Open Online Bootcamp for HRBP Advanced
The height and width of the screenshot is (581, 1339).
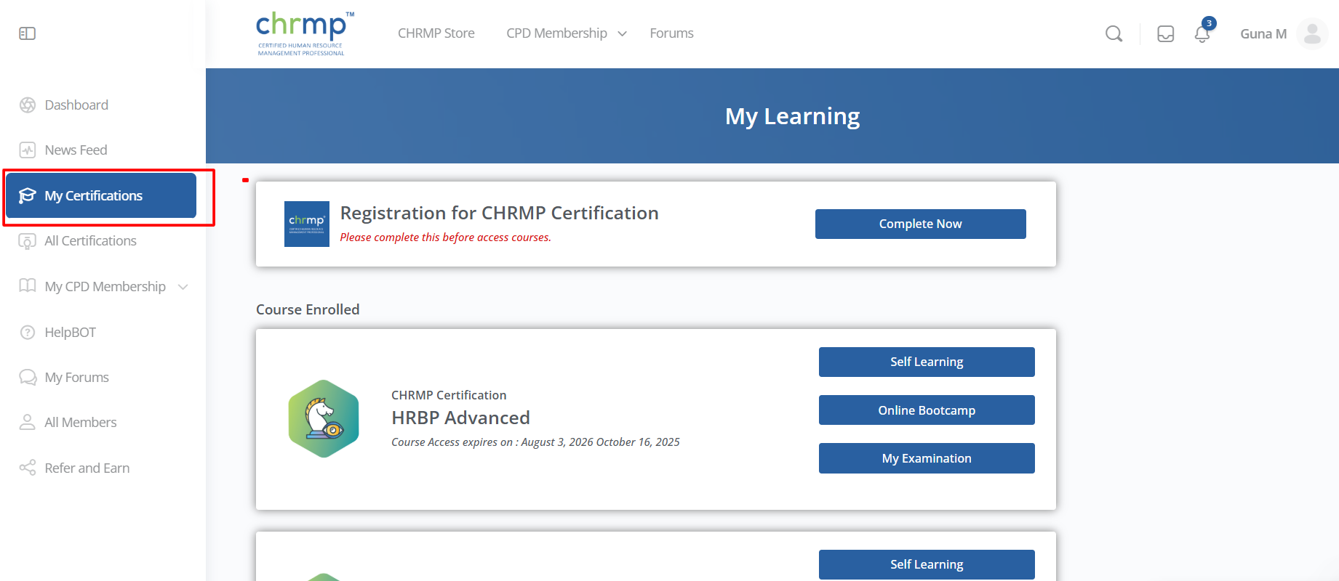(x=927, y=410)
